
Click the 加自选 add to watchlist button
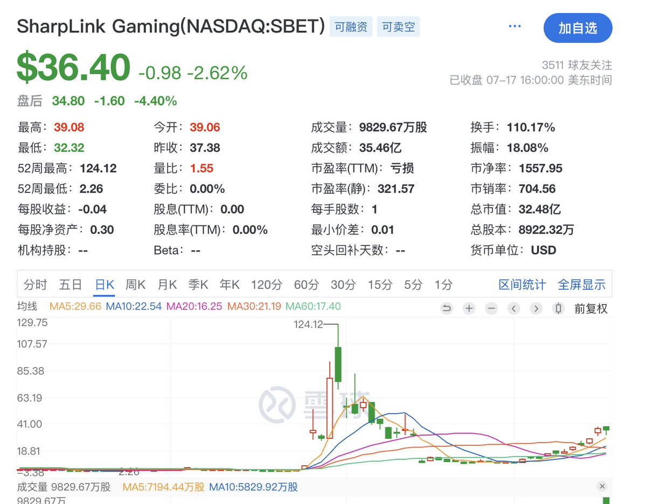pyautogui.click(x=578, y=28)
